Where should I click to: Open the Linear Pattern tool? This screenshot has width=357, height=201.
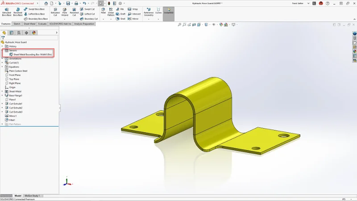click(x=111, y=12)
